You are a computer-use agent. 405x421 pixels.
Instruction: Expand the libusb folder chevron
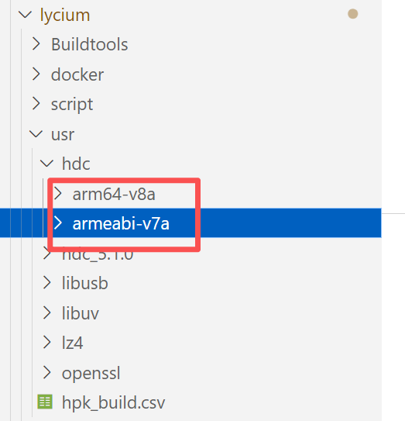(x=47, y=283)
